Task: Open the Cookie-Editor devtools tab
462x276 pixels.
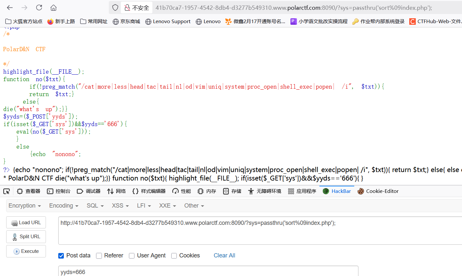Action: (378, 191)
